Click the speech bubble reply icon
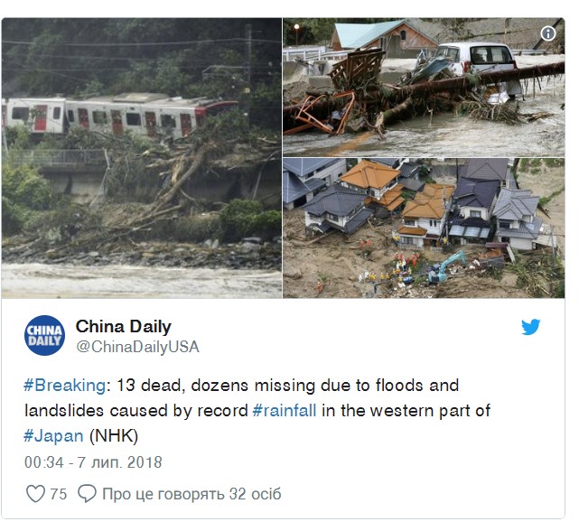Image resolution: width=579 pixels, height=531 pixels. tap(87, 494)
